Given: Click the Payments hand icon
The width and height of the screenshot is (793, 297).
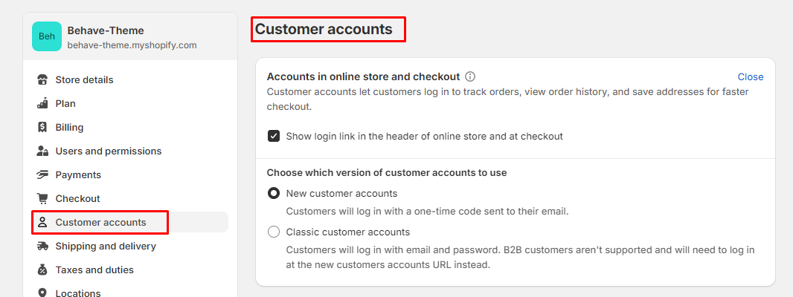Looking at the screenshot, I should coord(42,174).
